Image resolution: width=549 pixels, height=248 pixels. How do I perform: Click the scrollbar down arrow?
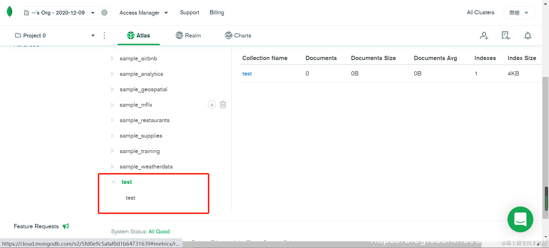546,237
